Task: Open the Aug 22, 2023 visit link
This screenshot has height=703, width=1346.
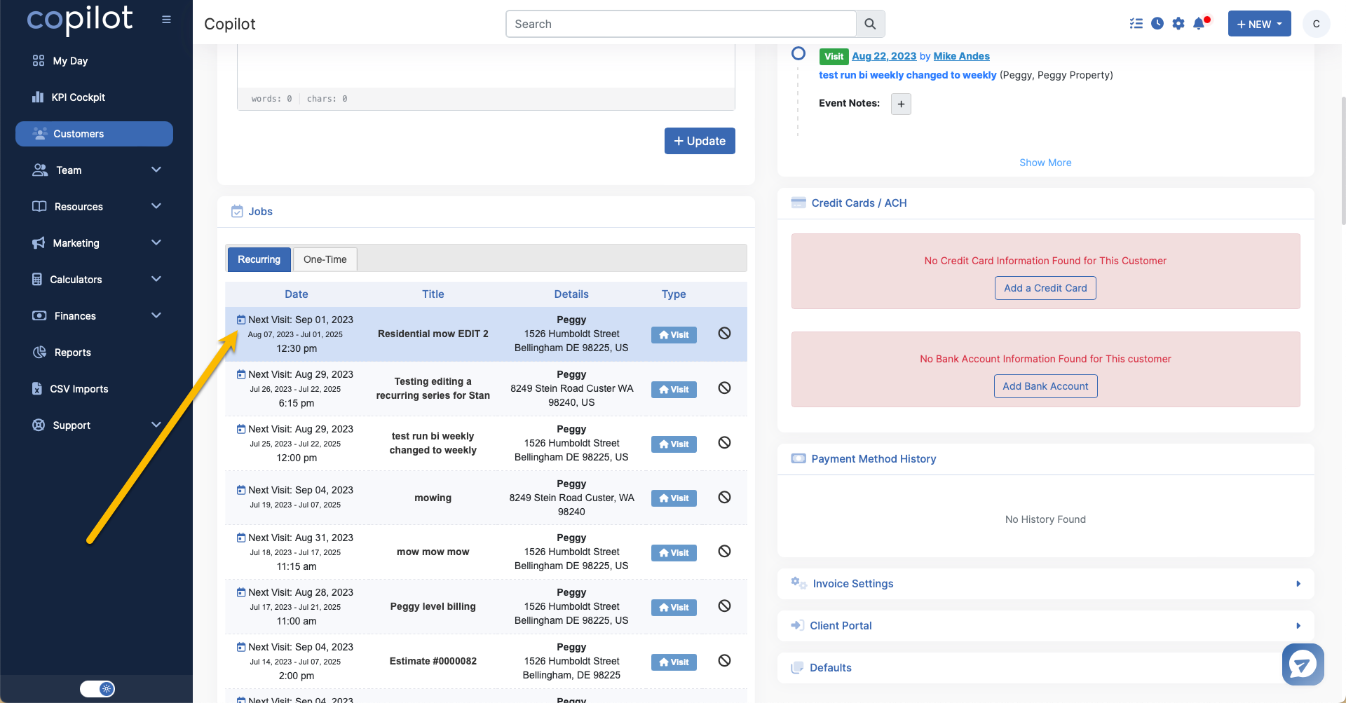Action: coord(884,56)
